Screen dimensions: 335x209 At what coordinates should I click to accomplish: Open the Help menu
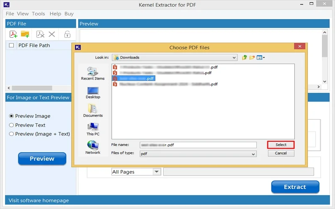point(55,14)
